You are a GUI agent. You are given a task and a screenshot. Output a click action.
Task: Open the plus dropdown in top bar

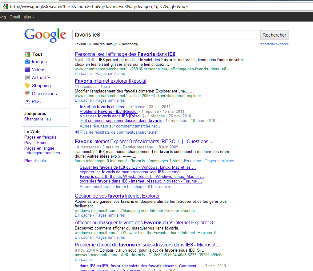[29, 17]
